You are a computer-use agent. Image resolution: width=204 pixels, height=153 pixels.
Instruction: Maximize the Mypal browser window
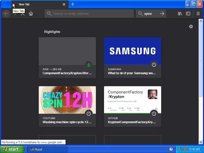194,4
